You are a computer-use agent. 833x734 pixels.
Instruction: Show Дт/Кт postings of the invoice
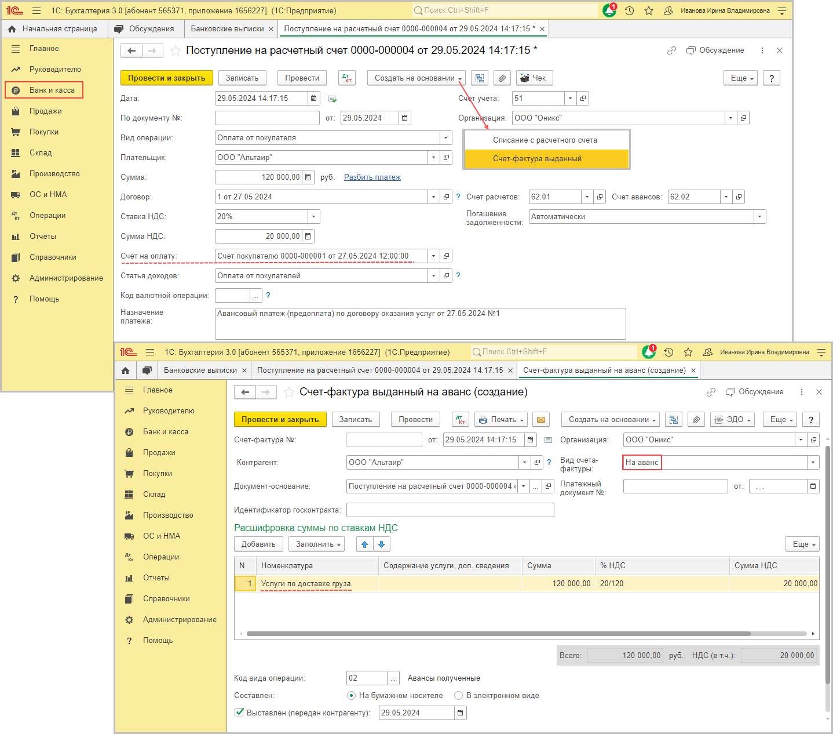coord(461,419)
